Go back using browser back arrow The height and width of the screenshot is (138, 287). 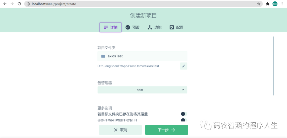click(5, 4)
